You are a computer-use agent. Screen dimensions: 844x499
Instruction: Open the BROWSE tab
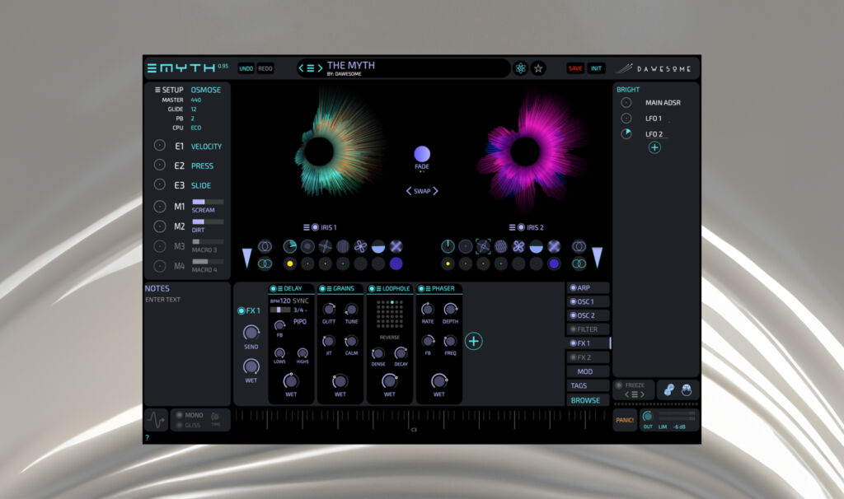click(587, 400)
